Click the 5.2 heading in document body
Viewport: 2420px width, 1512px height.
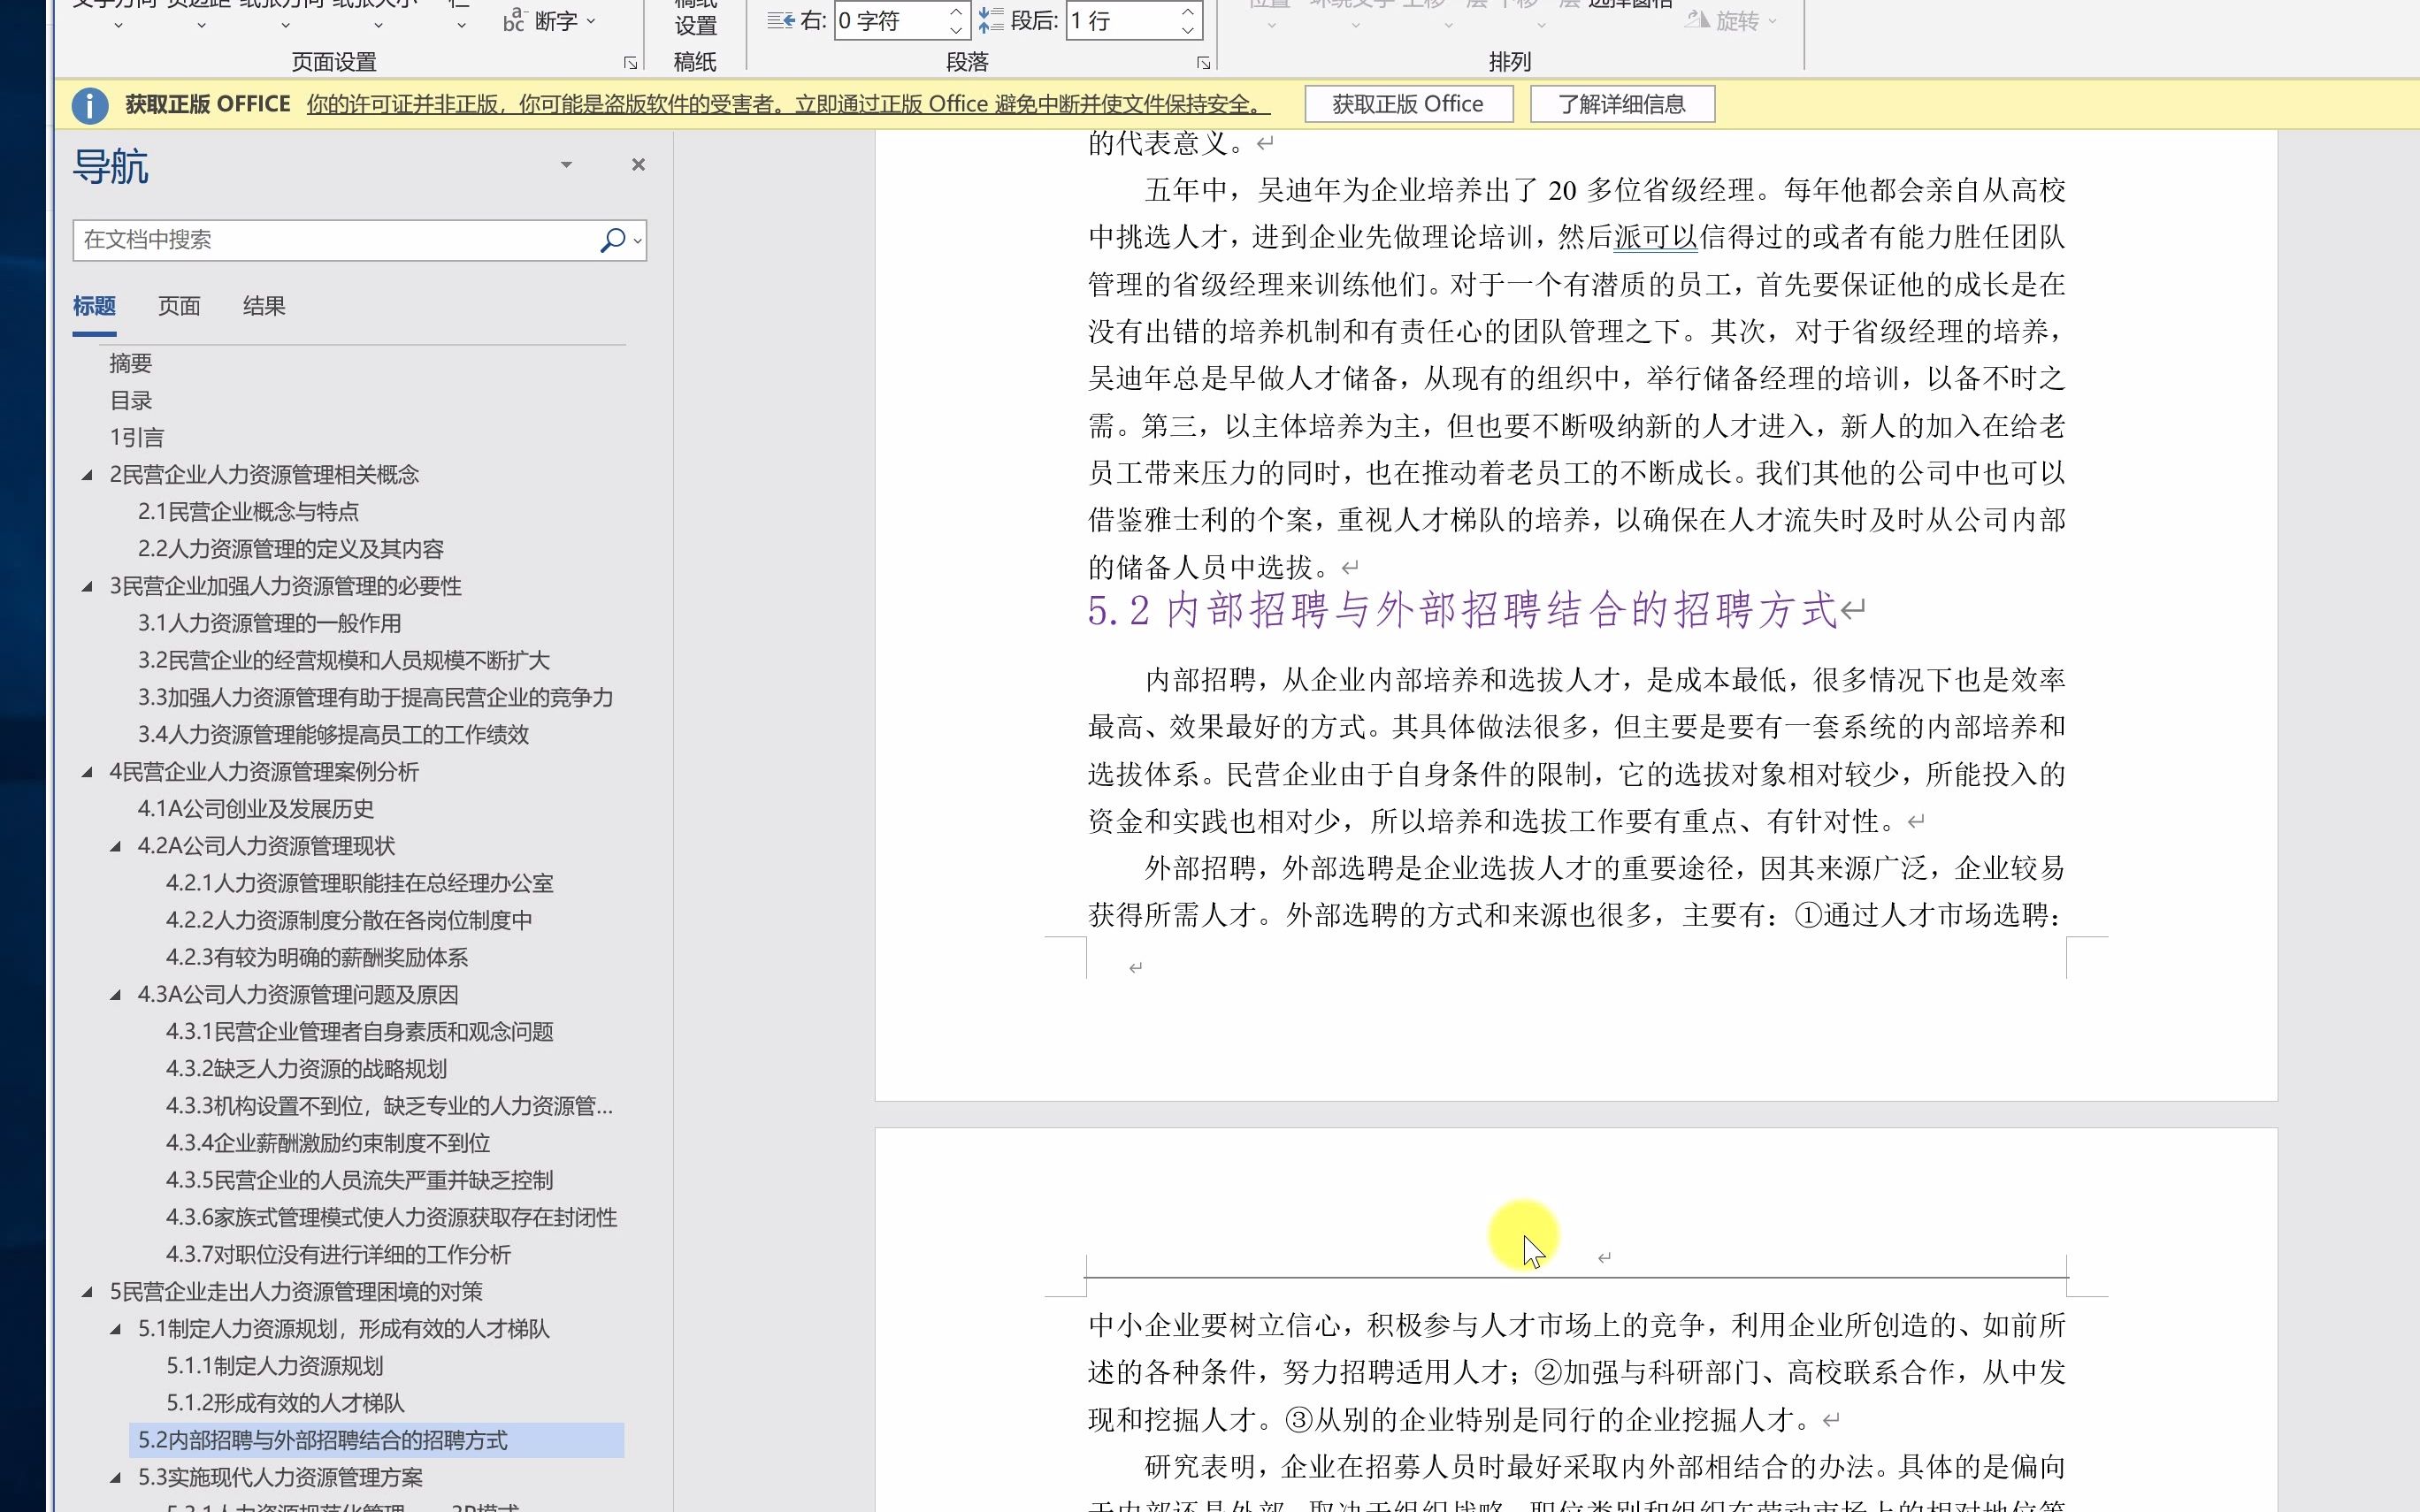1464,610
